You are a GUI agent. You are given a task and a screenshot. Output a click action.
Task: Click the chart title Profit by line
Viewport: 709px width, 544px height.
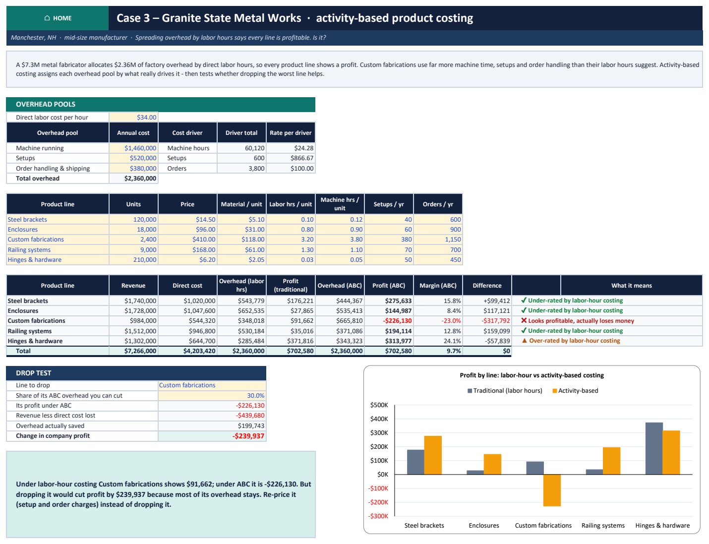(532, 375)
